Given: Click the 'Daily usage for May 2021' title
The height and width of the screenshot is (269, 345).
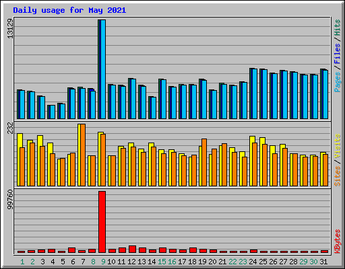Looking at the screenshot, I should tap(69, 10).
